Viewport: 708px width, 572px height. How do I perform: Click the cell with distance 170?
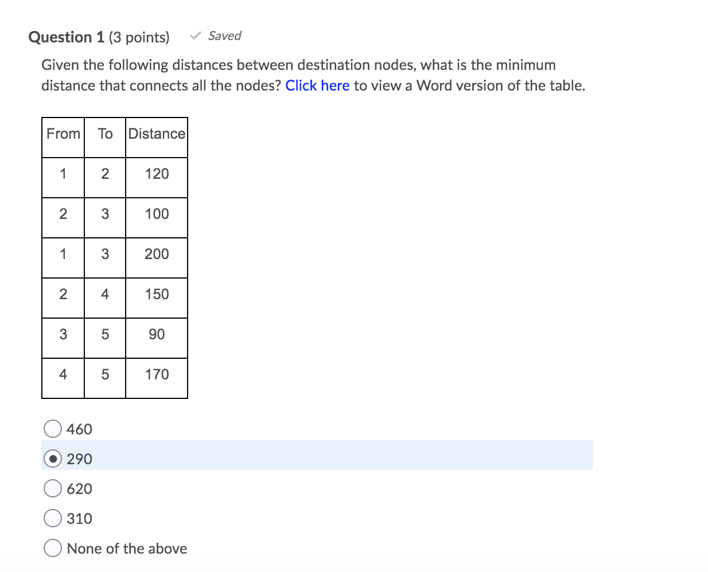coord(156,374)
